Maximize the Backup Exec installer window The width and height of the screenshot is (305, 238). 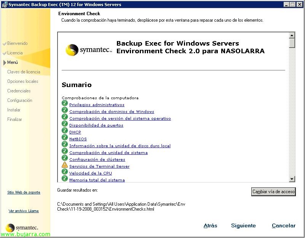[x=292, y=5]
